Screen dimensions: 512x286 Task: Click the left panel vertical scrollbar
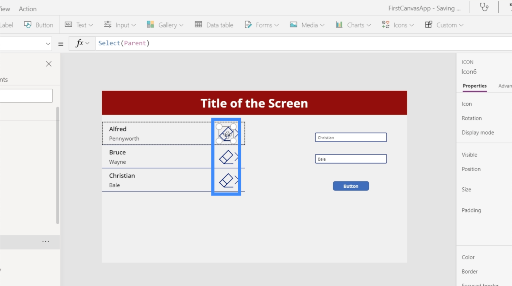(58, 165)
